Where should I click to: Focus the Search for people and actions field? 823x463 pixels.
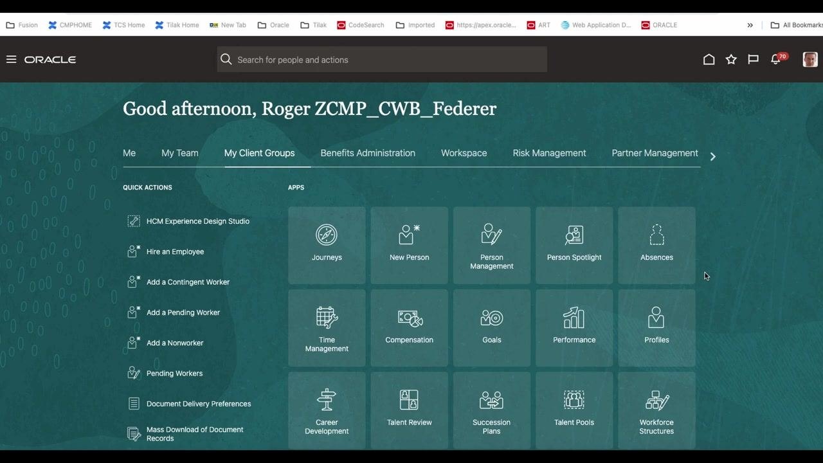click(382, 59)
